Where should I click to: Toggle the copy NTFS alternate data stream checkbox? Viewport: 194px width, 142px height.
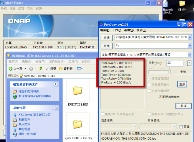[149, 114]
